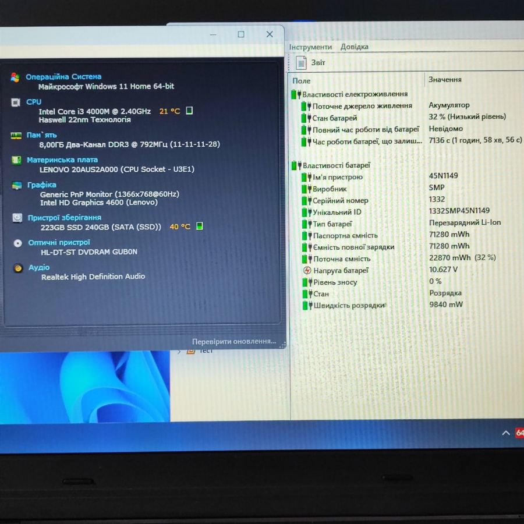Click battery icon beside Властивості електроживлення
The image size is (524, 524).
[296, 94]
